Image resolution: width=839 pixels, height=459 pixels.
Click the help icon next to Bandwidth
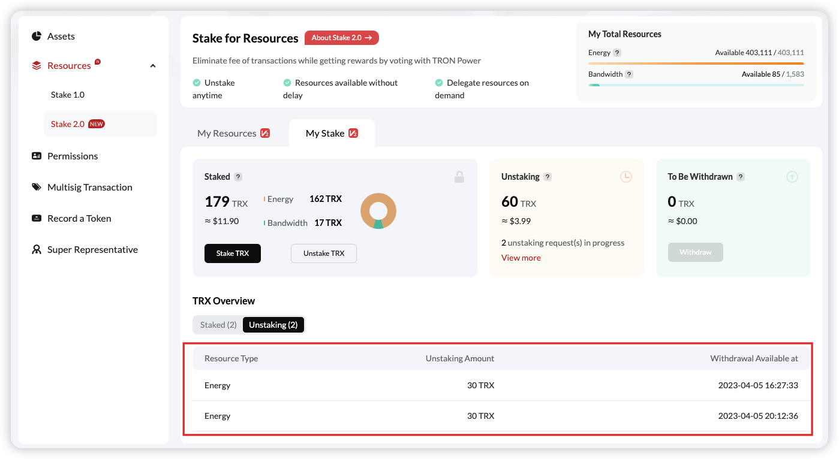click(x=629, y=74)
